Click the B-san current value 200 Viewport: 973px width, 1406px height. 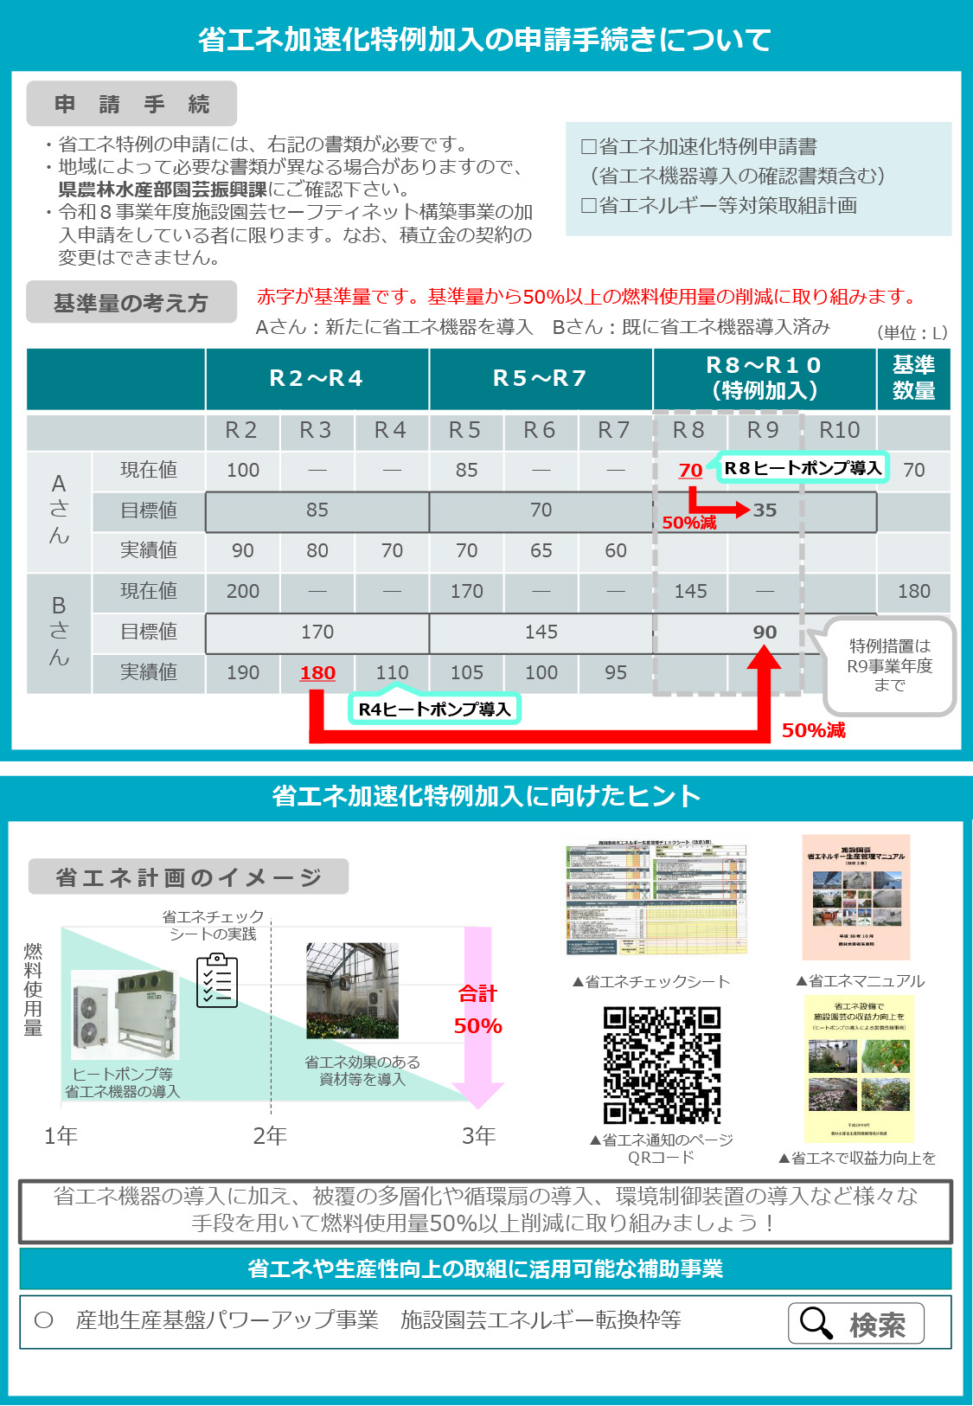[x=243, y=591]
